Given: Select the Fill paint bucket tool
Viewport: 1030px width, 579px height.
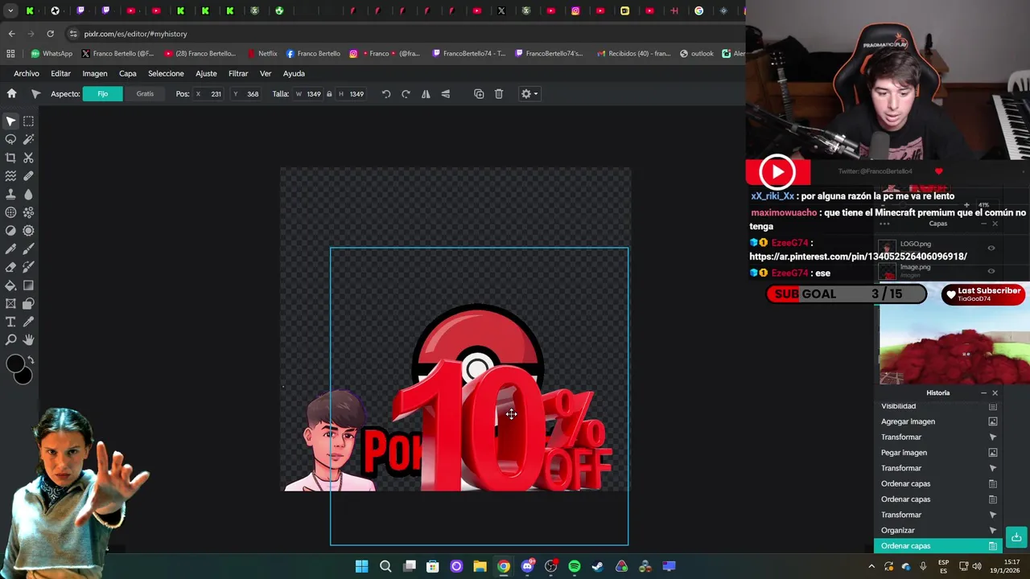Looking at the screenshot, I should click(10, 285).
